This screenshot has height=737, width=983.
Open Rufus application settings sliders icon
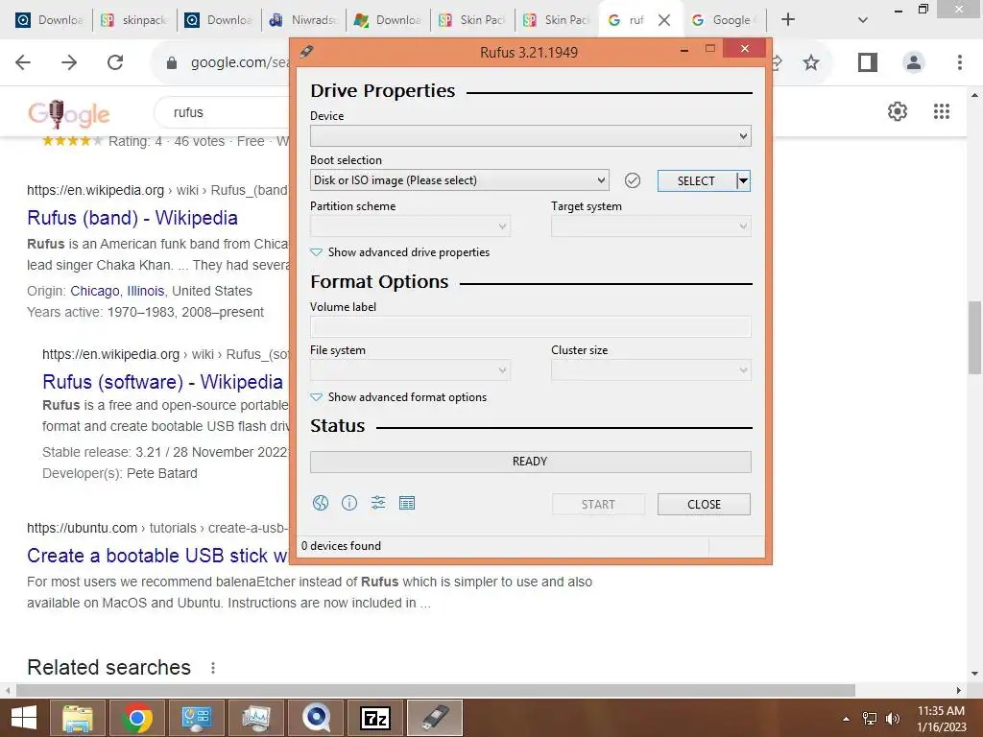378,503
